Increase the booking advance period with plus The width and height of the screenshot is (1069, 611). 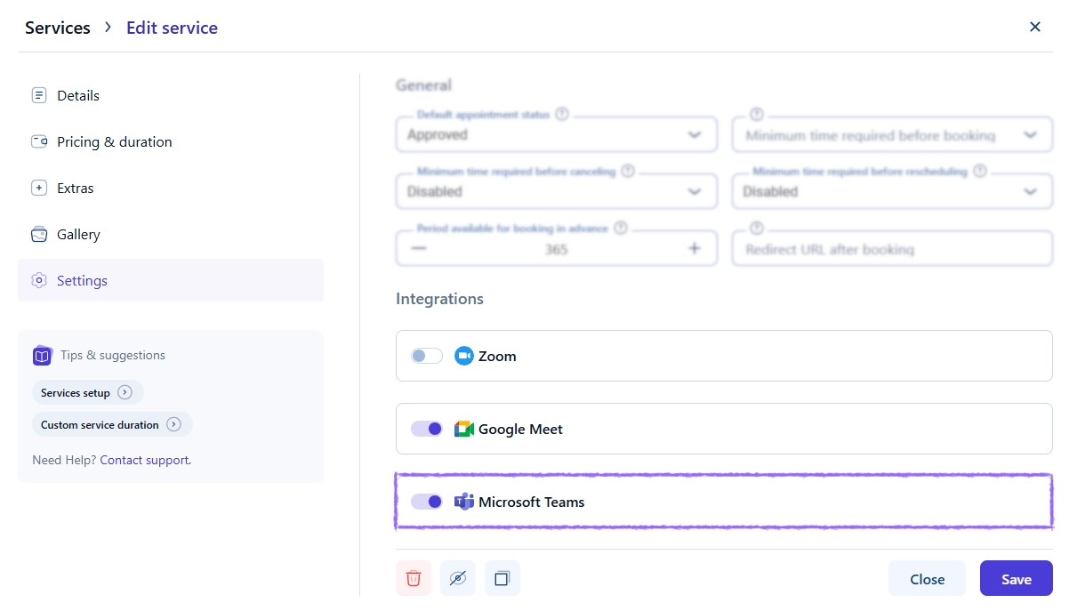pyautogui.click(x=695, y=248)
